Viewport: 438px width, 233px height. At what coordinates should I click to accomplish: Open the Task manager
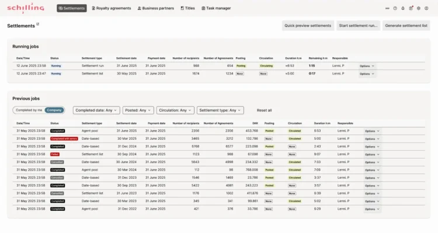[x=216, y=8]
